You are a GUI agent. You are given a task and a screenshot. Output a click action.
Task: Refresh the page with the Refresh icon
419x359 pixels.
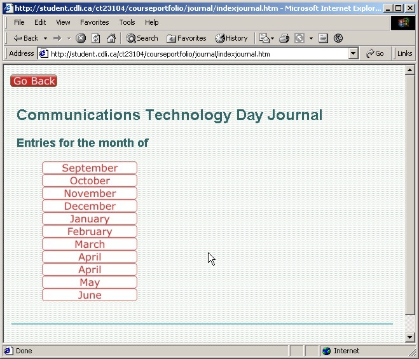click(x=95, y=39)
